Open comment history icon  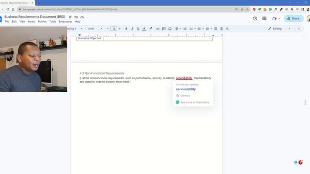(264, 18)
